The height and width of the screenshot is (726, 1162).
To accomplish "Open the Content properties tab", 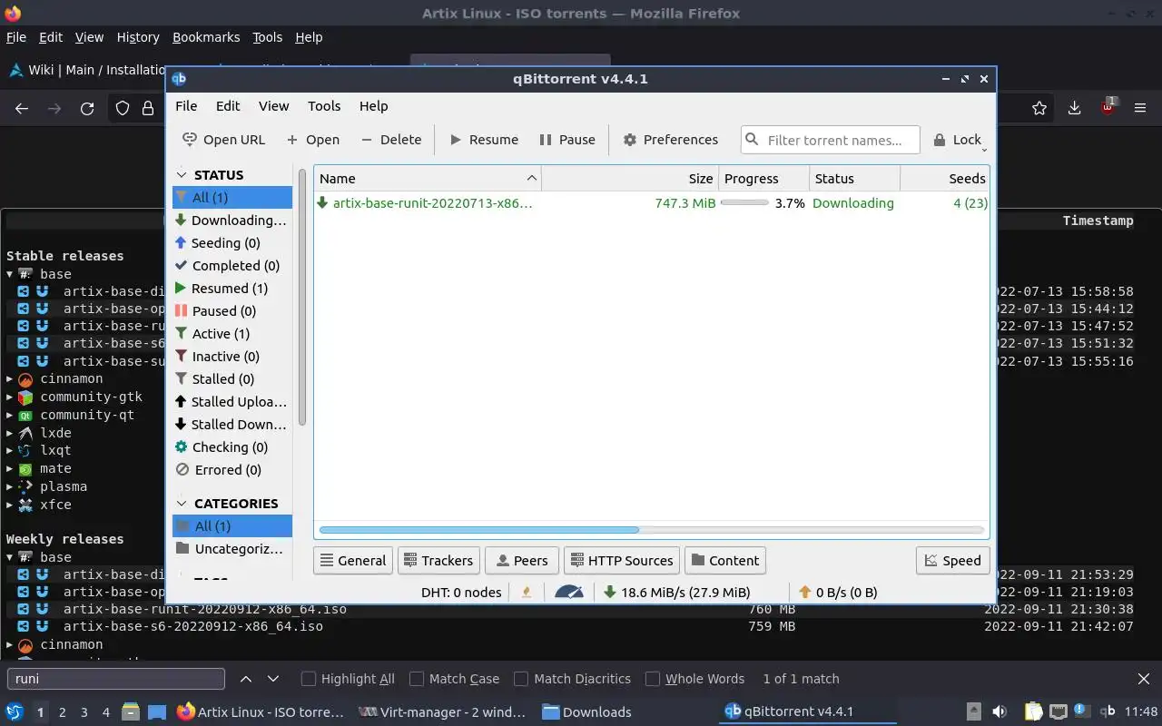I will coord(724,561).
